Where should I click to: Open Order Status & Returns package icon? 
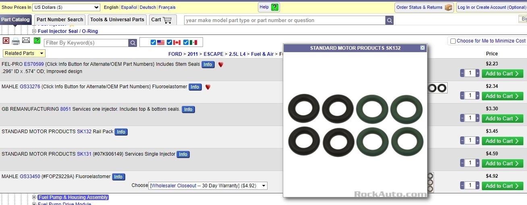pyautogui.click(x=448, y=8)
